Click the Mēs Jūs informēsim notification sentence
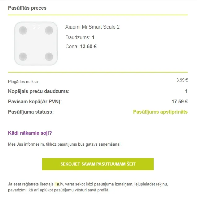 (65, 144)
